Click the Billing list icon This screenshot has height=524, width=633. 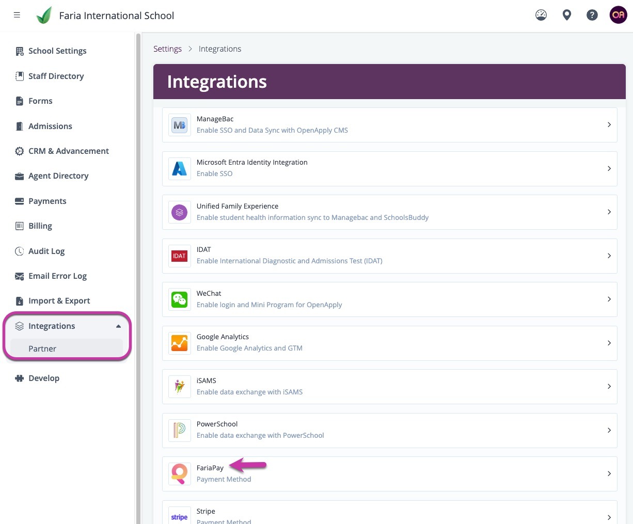tap(20, 226)
